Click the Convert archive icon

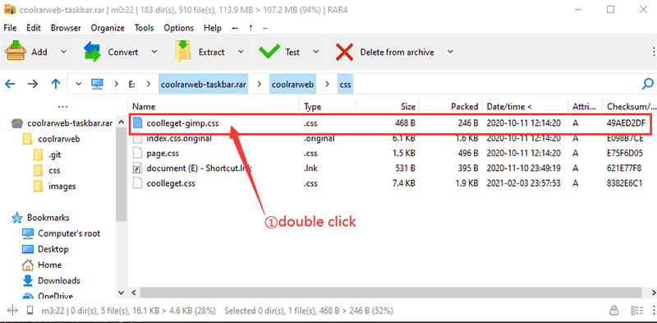92,51
